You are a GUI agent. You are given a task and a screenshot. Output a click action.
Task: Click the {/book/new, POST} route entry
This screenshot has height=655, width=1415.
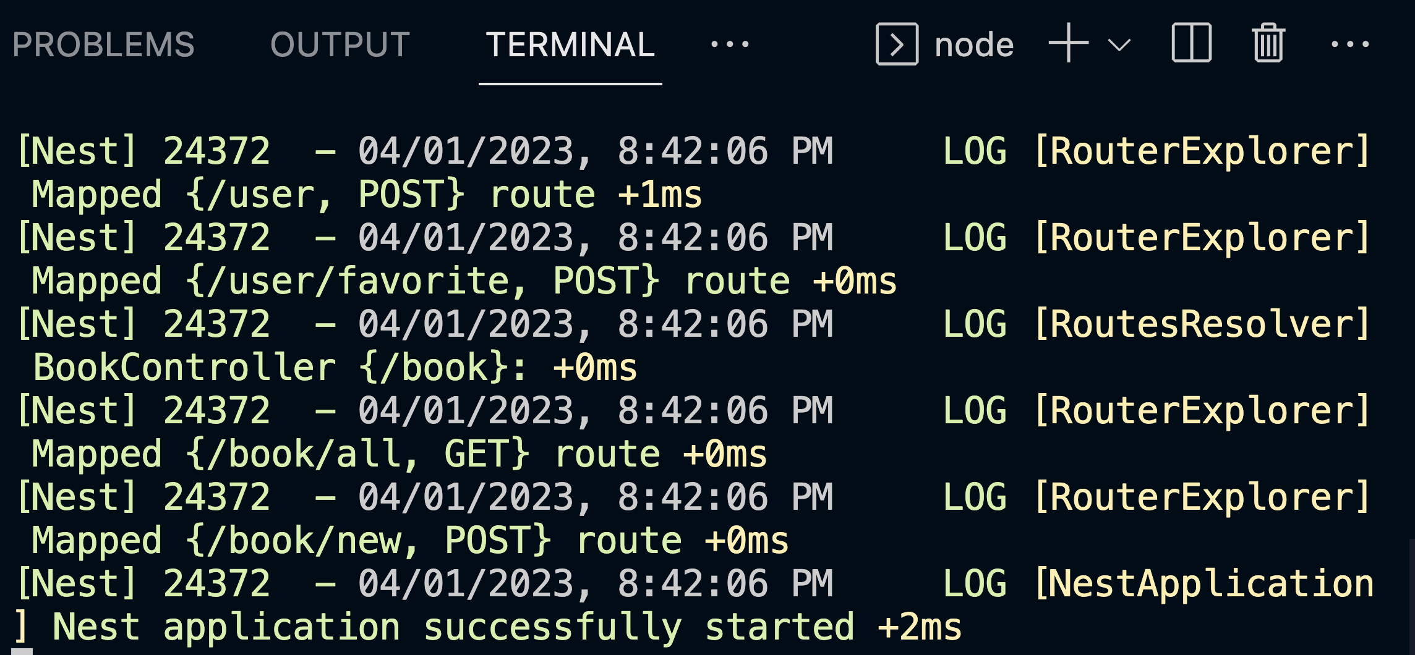[x=410, y=541]
